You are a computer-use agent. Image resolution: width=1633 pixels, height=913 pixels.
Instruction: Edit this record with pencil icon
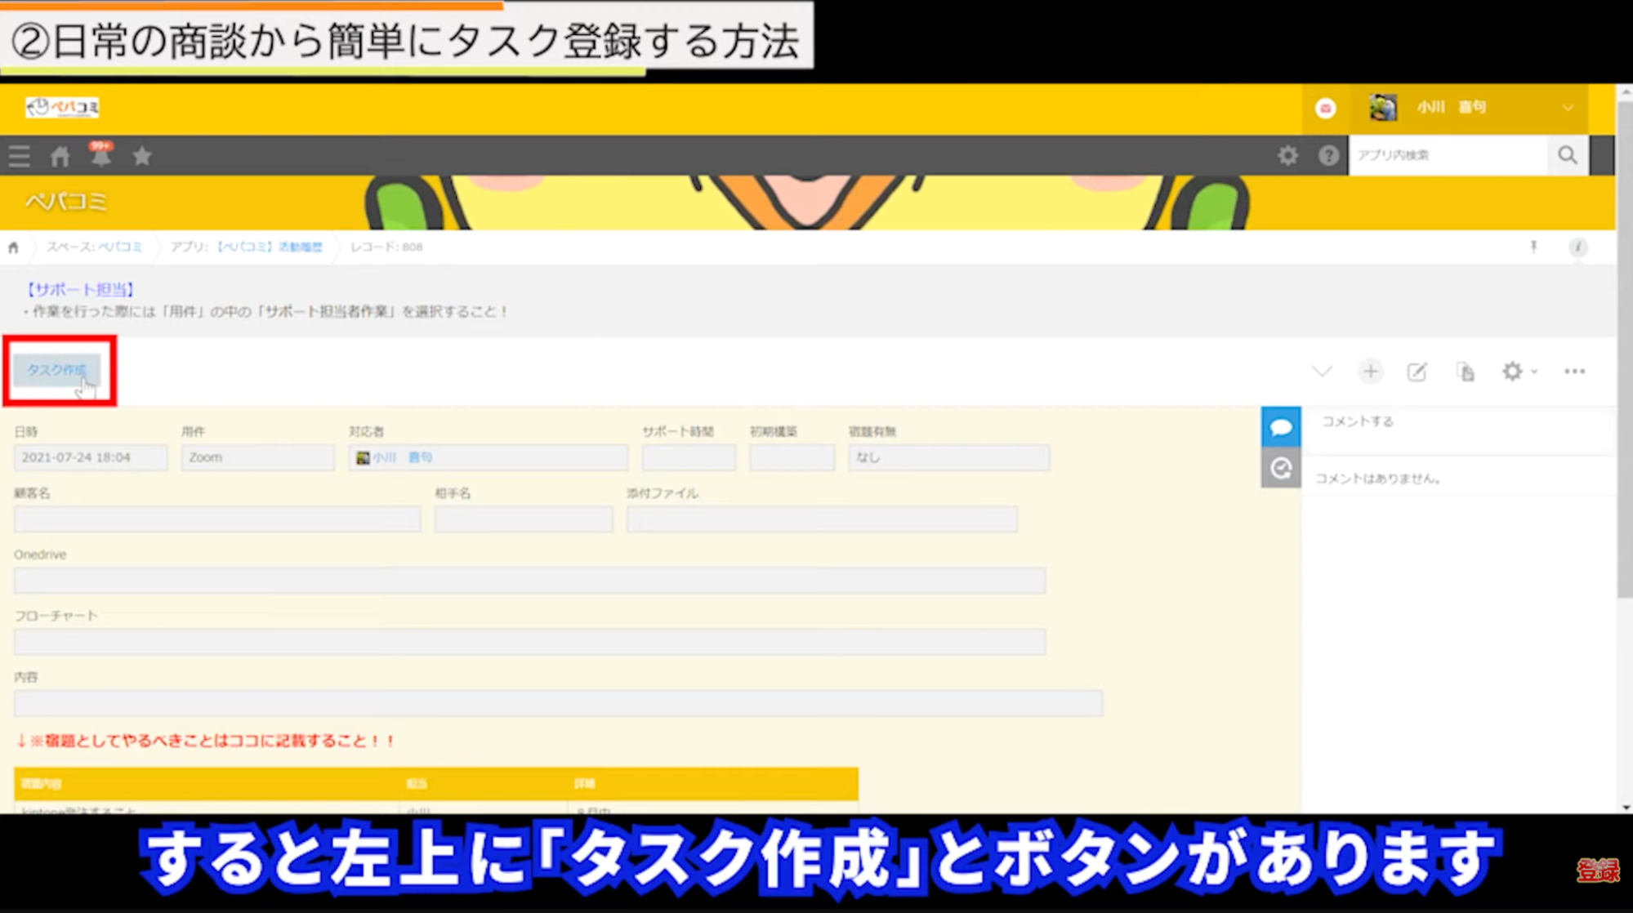coord(1417,372)
